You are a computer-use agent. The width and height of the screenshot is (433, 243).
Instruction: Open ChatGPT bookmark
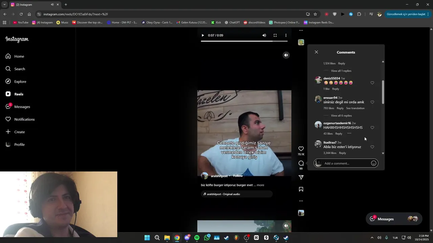[232, 23]
